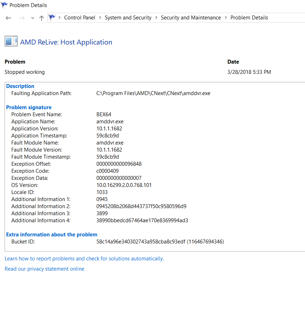Click the OS Version value 10.0.16299.2.0.0.768.101

(124, 185)
